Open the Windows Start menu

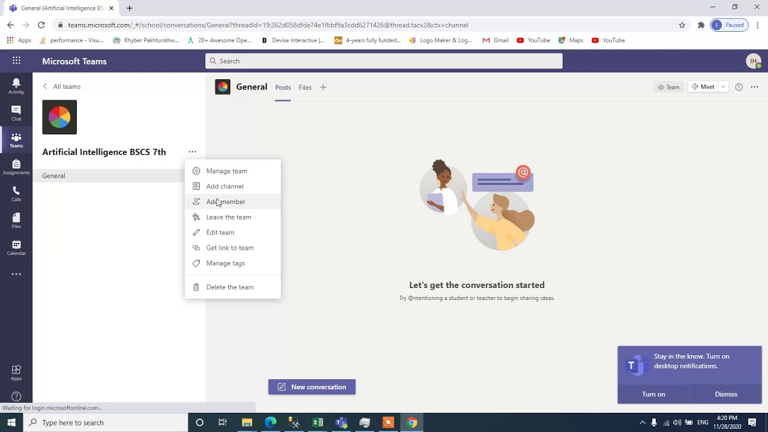pyautogui.click(x=11, y=422)
